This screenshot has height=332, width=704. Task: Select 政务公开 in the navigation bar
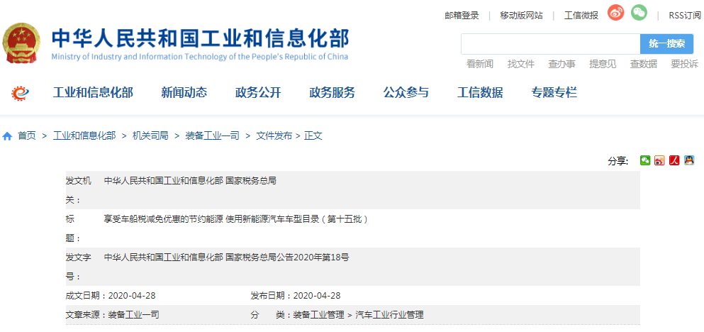pos(258,92)
